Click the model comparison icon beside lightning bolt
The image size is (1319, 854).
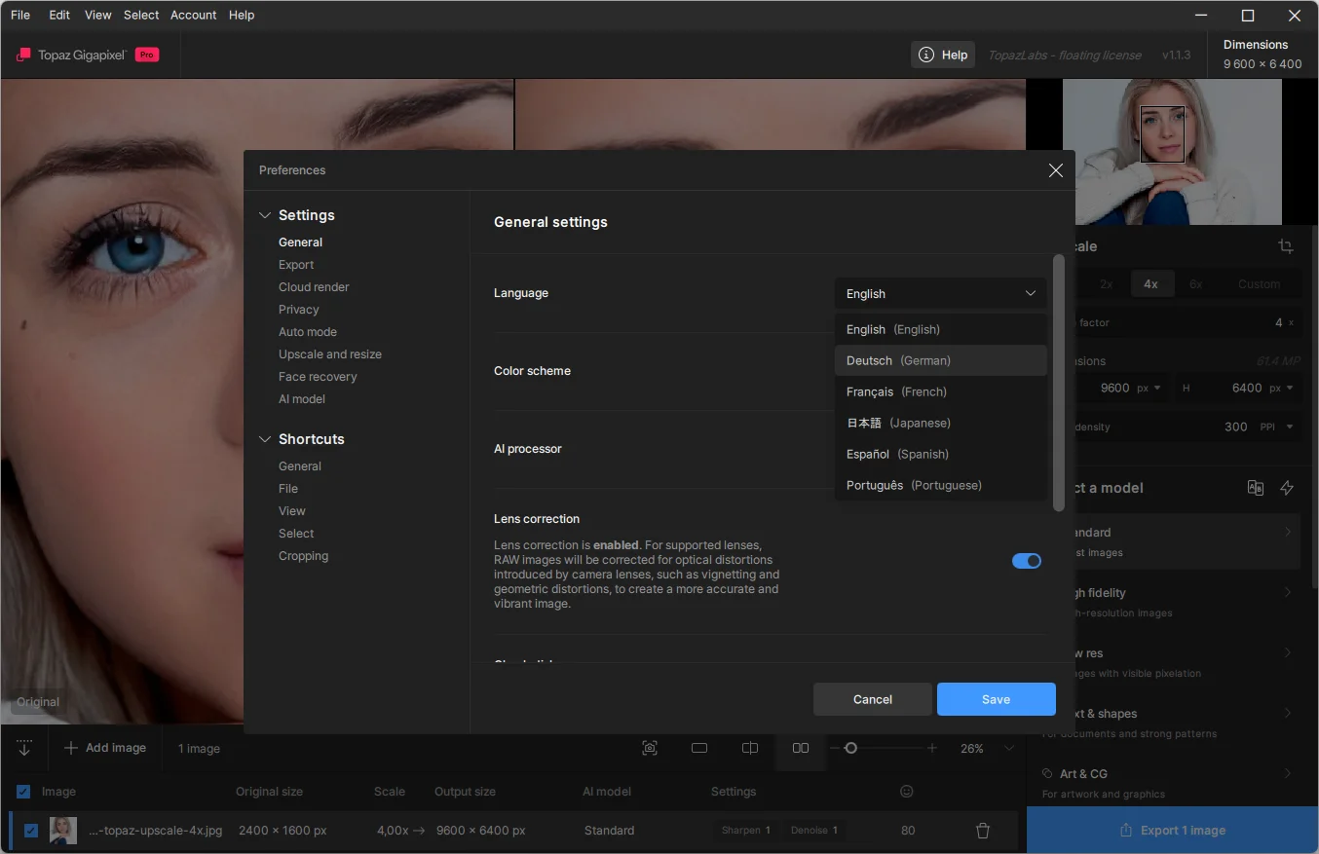point(1256,488)
